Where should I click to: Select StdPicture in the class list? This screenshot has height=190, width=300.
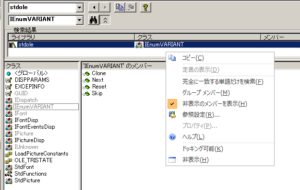tap(27, 180)
